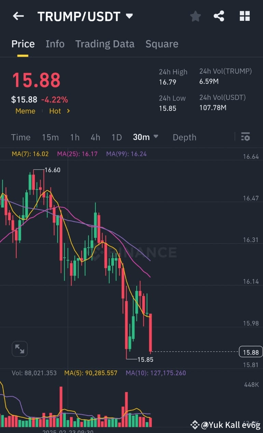This screenshot has width=263, height=433.
Task: Open the share options icon
Action: tap(219, 16)
